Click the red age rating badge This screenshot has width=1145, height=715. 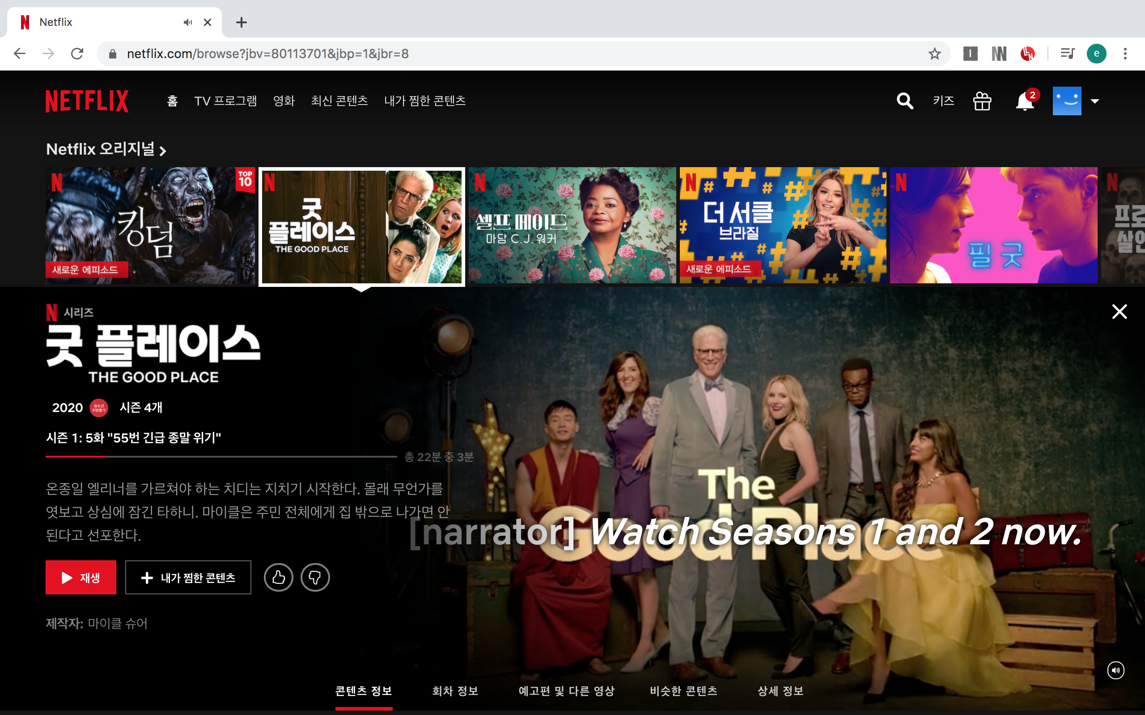(99, 408)
